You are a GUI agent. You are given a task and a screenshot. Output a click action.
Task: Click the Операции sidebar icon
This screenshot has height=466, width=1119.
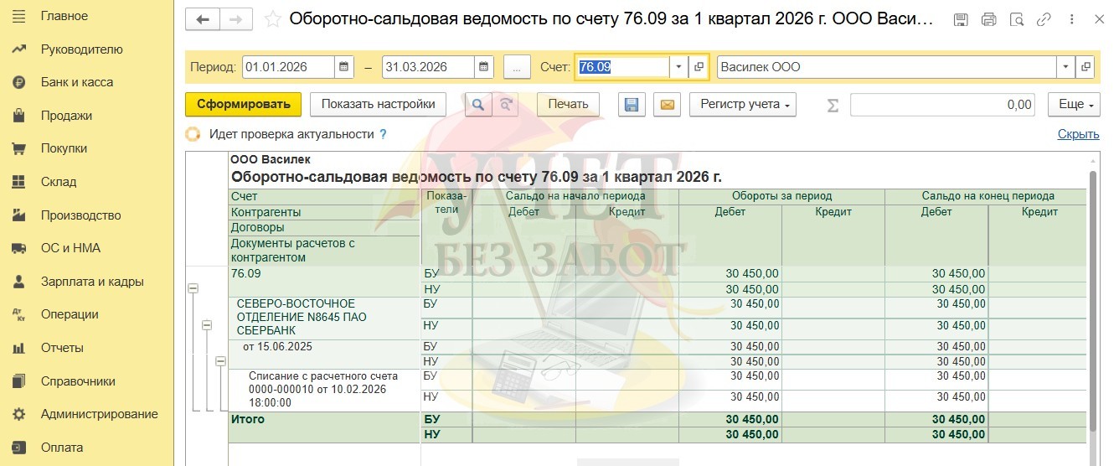point(19,314)
